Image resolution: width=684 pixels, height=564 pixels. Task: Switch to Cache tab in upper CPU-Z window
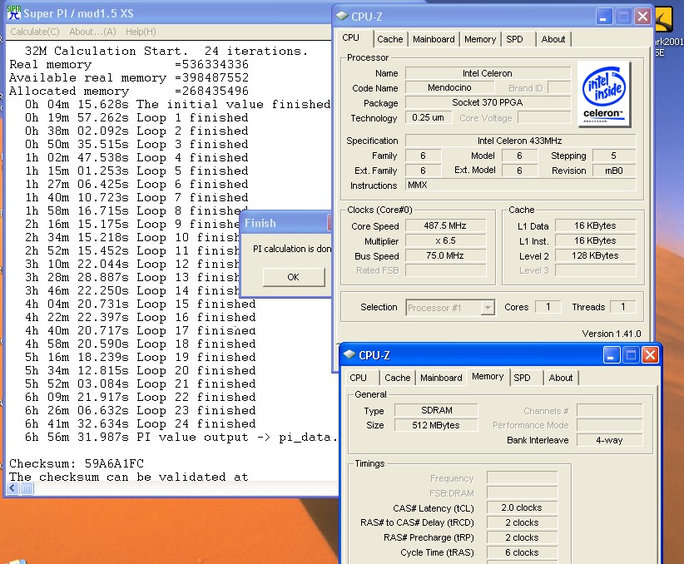pyautogui.click(x=390, y=39)
